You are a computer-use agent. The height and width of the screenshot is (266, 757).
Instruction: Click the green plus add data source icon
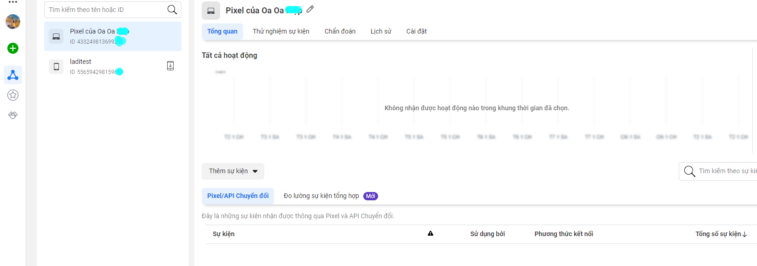[x=13, y=48]
